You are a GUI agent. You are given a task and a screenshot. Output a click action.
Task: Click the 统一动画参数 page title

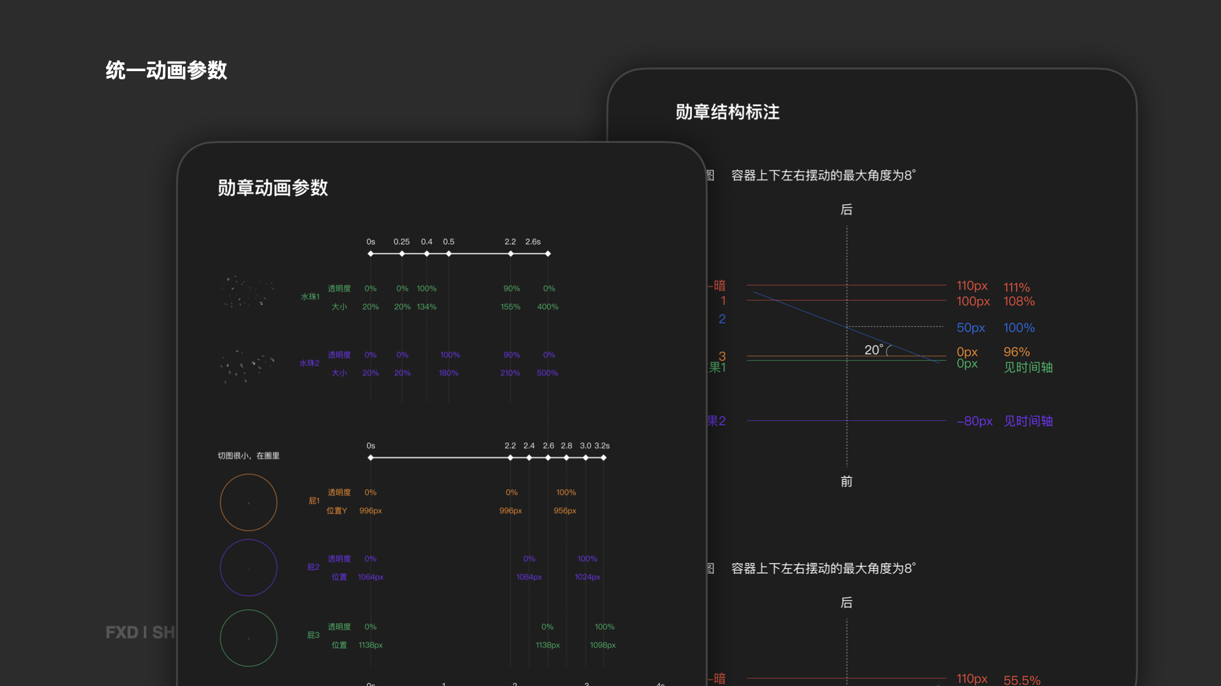[167, 70]
